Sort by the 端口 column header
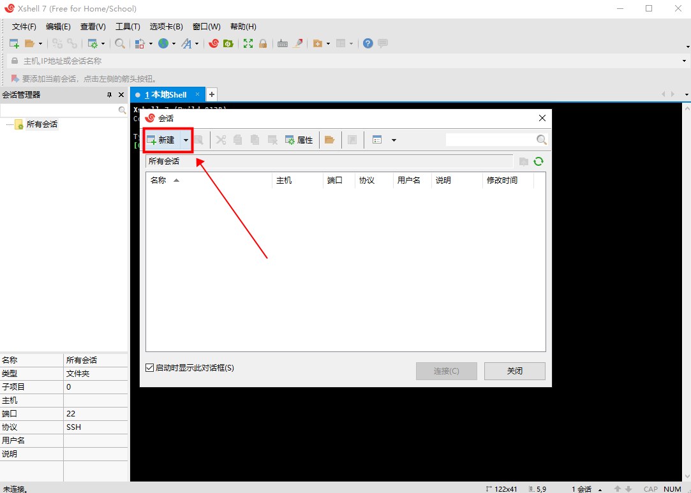 pos(339,180)
